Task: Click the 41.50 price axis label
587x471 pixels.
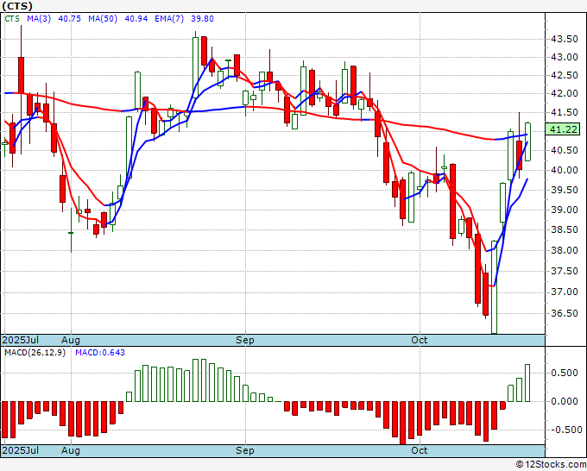Action: click(x=565, y=112)
